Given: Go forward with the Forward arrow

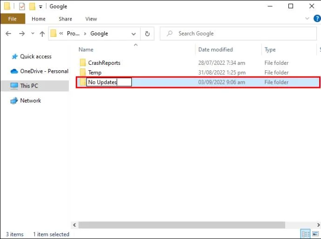Looking at the screenshot, I should pos(22,34).
